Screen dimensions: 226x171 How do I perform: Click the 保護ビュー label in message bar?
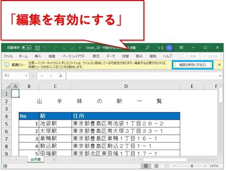coord(18,65)
